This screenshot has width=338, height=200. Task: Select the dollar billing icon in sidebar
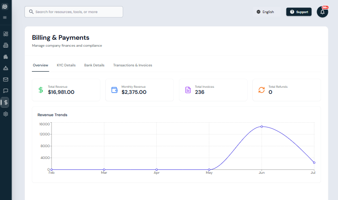click(6, 102)
